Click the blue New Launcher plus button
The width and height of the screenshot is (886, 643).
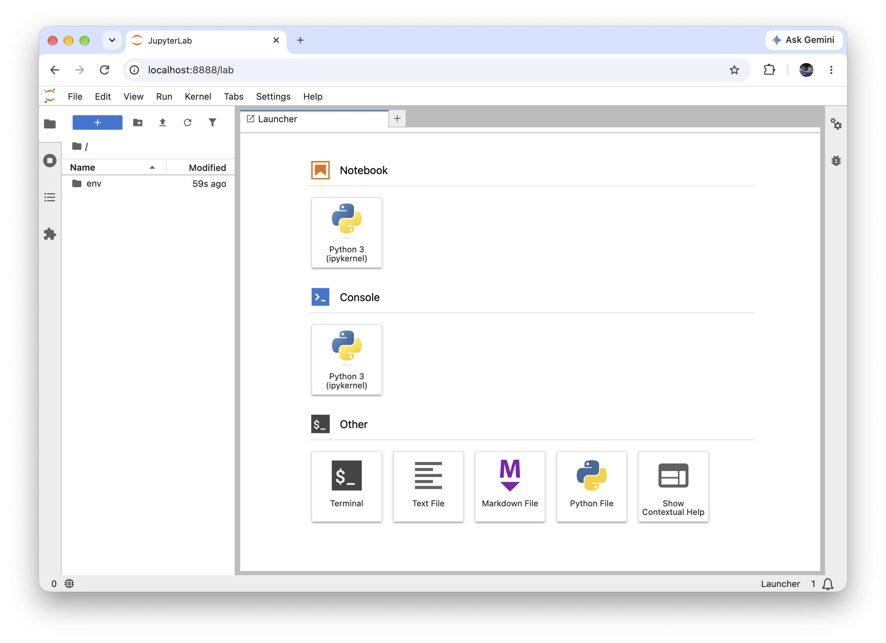pyautogui.click(x=98, y=123)
